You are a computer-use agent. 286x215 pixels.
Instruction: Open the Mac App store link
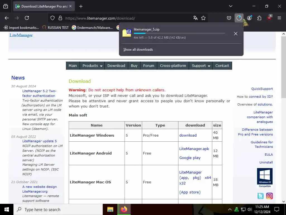[190, 192]
